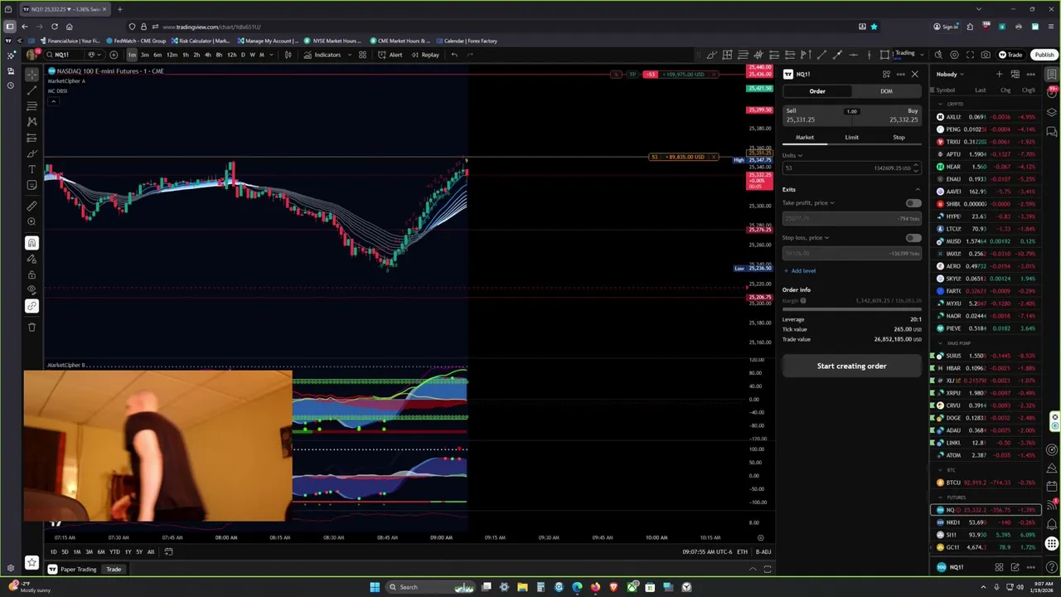1061x597 pixels.
Task: Toggle hide all drawings eye icon
Action: click(31, 290)
